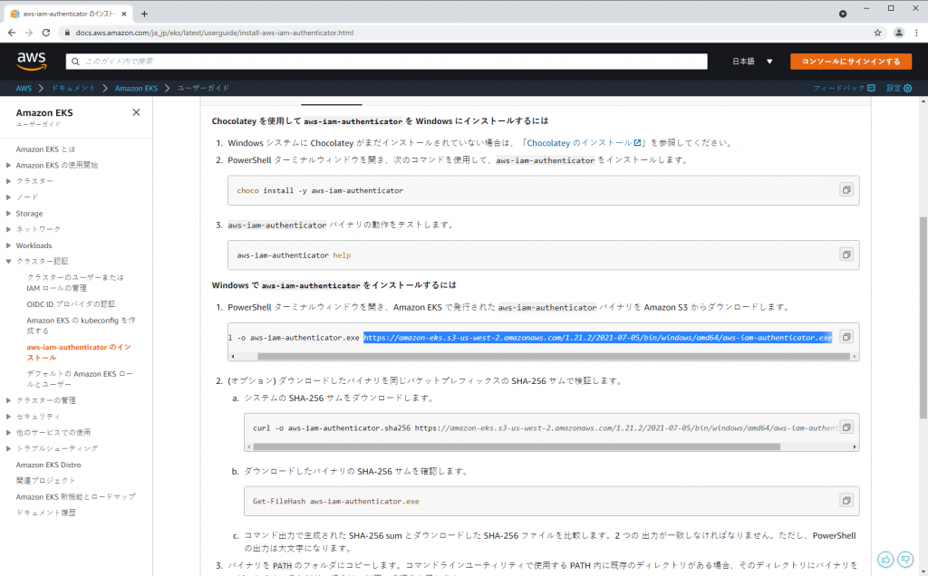Screen dimensions: 928x576
Task: Open the feedback icon in breadcrumb bar
Action: pyautogui.click(x=871, y=88)
